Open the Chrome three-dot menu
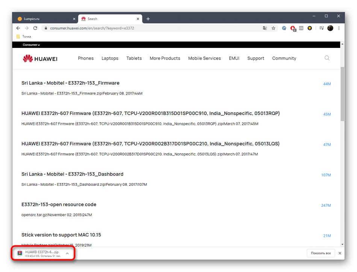This screenshot has width=357, height=272. 339,28
